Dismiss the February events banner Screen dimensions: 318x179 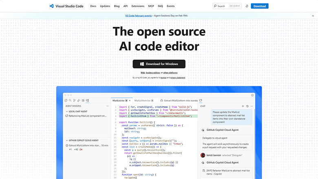[313, 16]
